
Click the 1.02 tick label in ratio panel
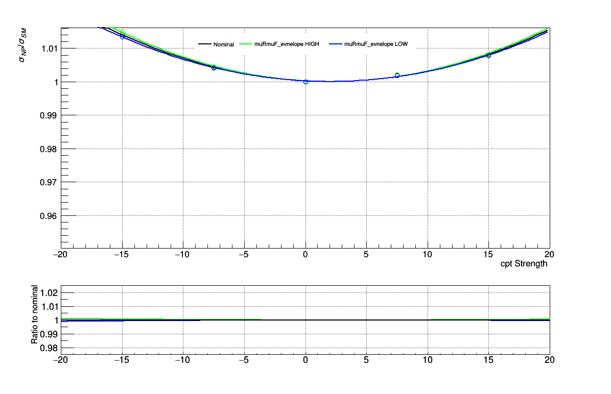coord(50,293)
